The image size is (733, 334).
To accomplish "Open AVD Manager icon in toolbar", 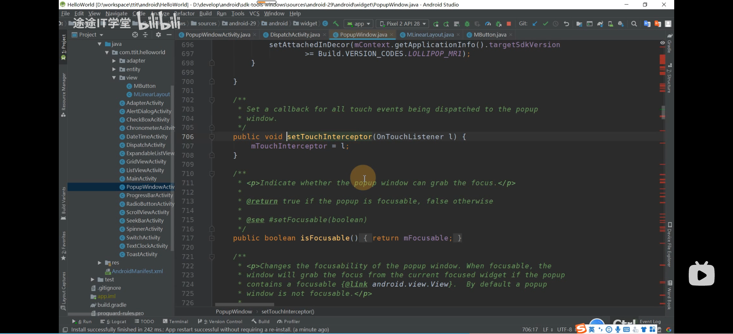I will 610,24.
